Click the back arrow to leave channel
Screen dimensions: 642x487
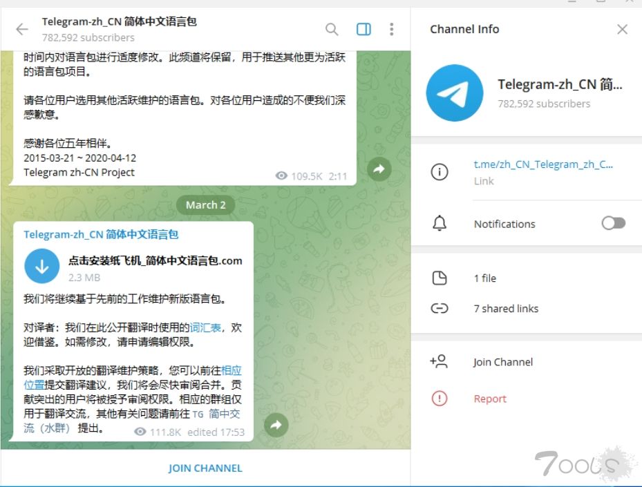click(21, 29)
